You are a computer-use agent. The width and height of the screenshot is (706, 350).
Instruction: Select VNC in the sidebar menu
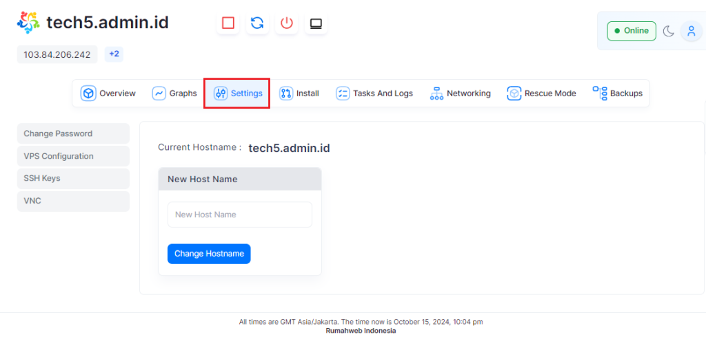(x=73, y=201)
